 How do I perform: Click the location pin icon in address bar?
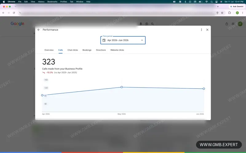pos(217,13)
